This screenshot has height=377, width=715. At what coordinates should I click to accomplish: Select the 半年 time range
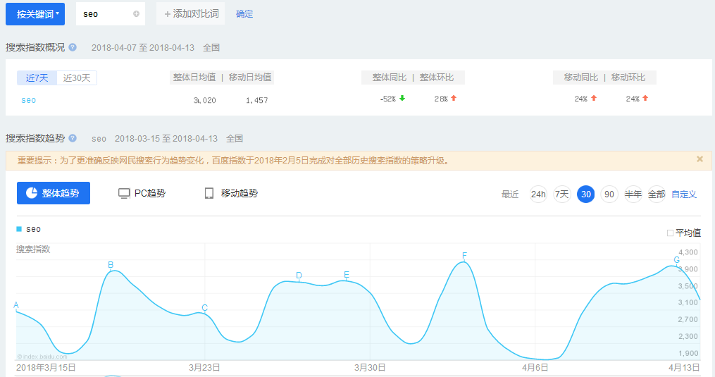(633, 194)
